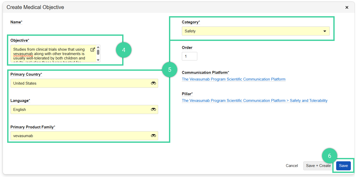Open the Language lookup binoculars icon
This screenshot has height=177, width=357.
tap(153, 109)
